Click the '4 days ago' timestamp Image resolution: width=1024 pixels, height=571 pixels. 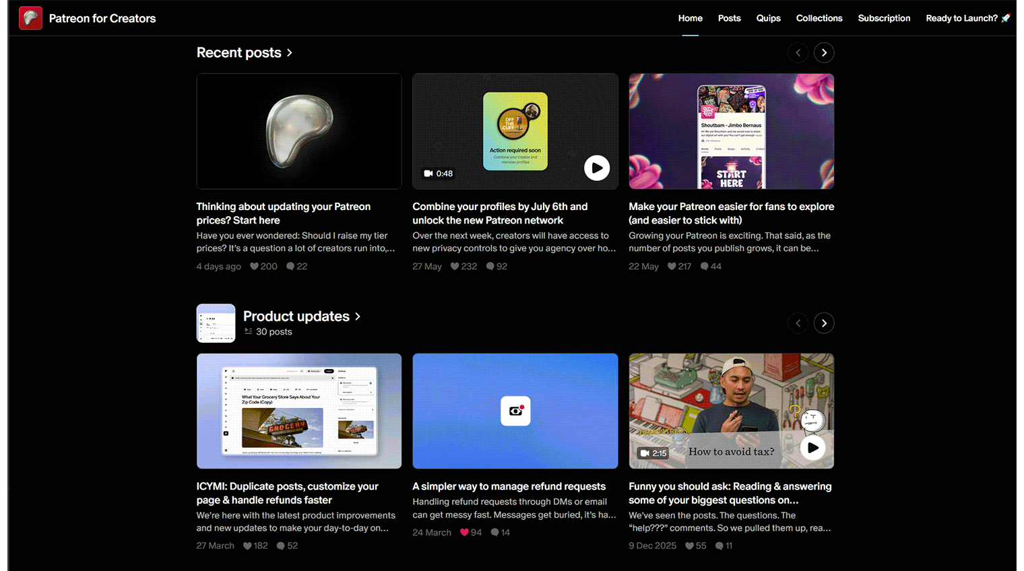[218, 267]
